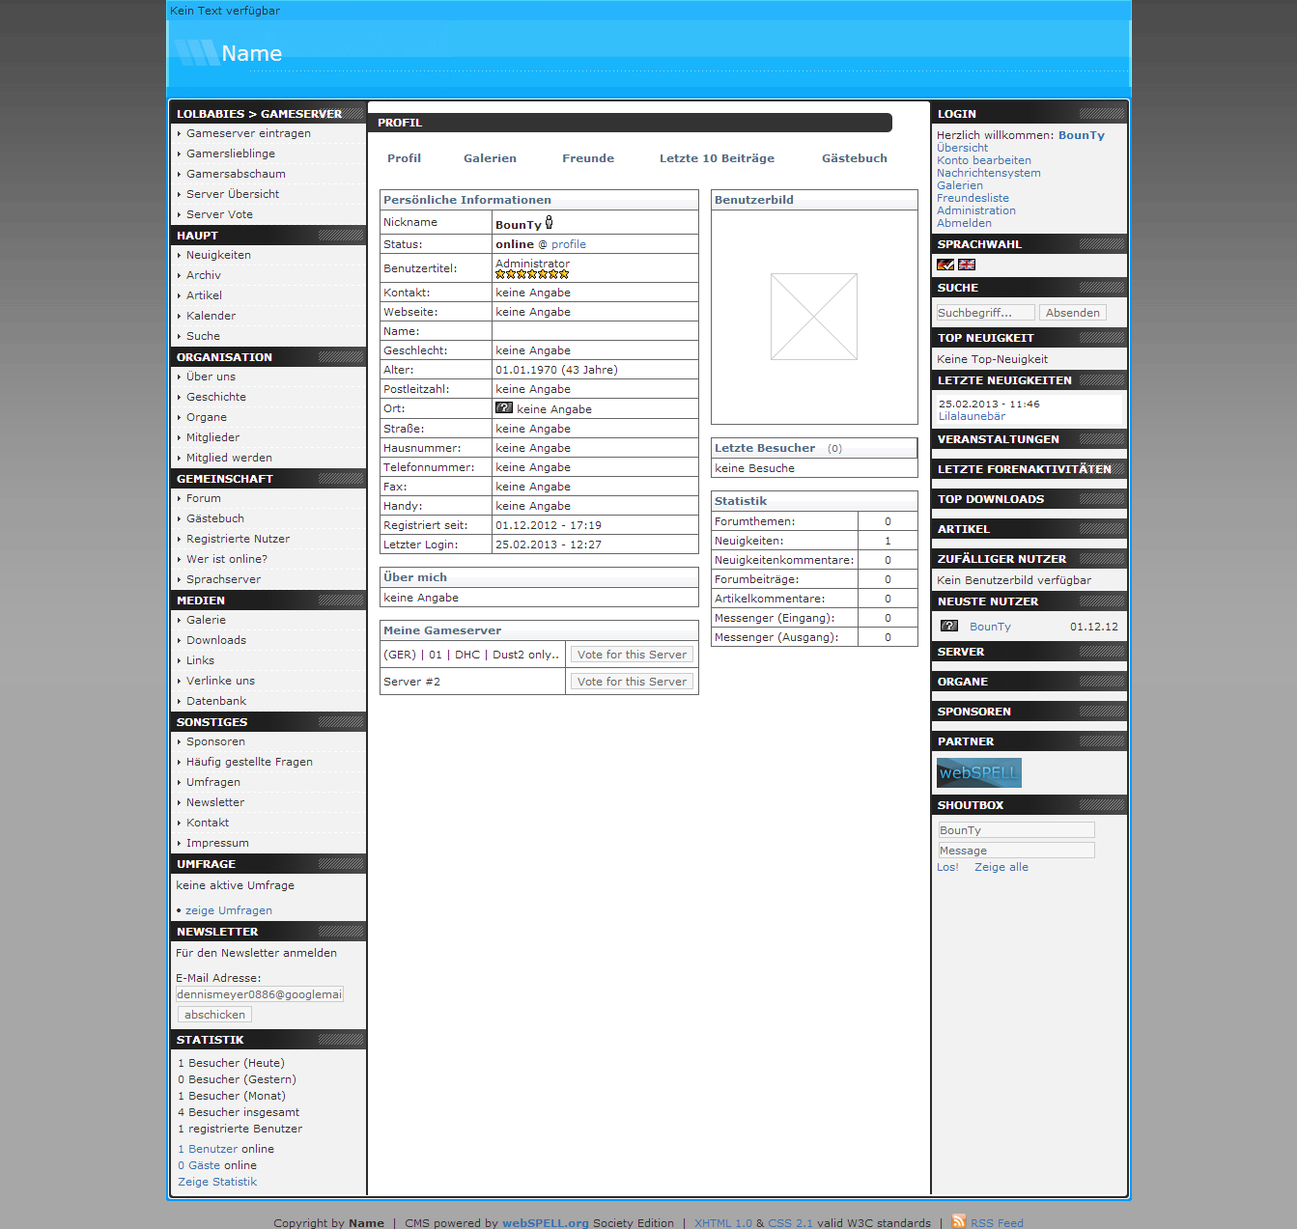The image size is (1297, 1229).
Task: Open the Lilalaunebär news entry
Action: pos(972,416)
